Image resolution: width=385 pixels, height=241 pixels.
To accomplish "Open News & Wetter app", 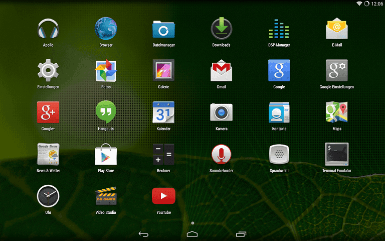I will 48,154.
